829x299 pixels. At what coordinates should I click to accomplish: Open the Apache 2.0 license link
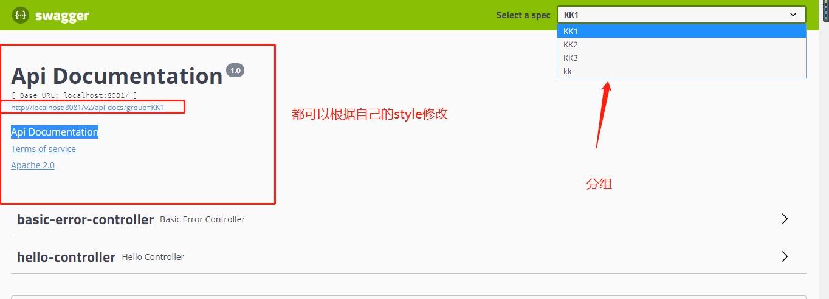click(33, 165)
